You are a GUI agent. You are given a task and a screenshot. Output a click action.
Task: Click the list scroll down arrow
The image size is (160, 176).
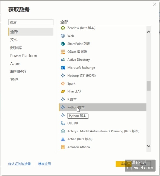[149, 146]
